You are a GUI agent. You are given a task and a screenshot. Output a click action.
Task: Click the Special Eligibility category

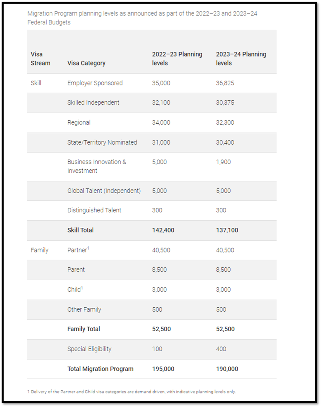point(89,349)
